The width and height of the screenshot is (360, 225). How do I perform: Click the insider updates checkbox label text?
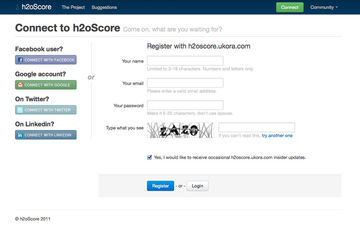tap(230, 157)
